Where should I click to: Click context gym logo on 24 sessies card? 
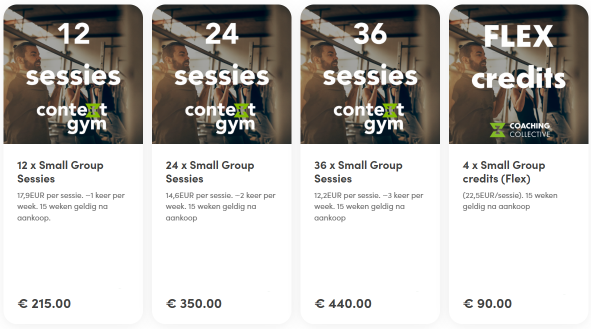point(220,118)
